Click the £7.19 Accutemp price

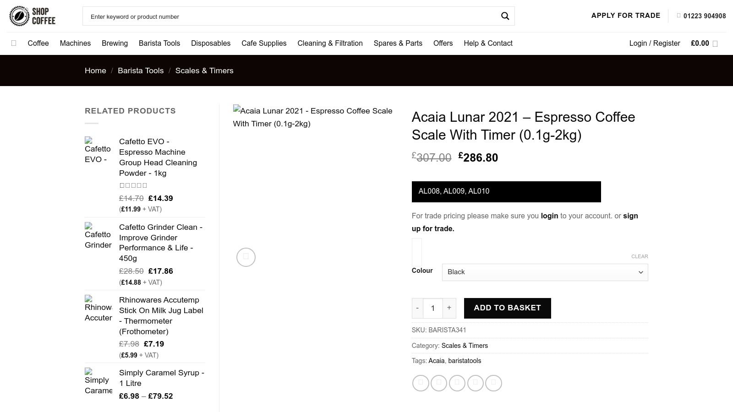click(154, 344)
